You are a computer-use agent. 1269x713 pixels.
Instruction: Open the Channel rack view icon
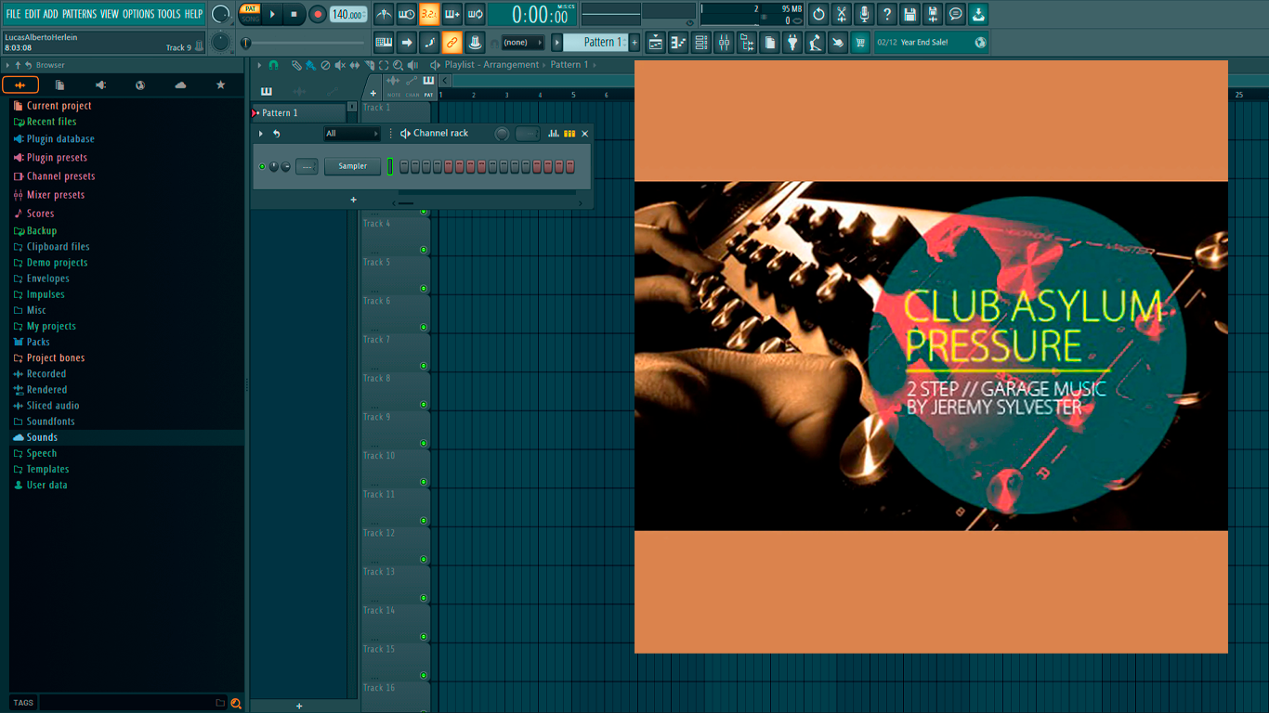(x=701, y=42)
